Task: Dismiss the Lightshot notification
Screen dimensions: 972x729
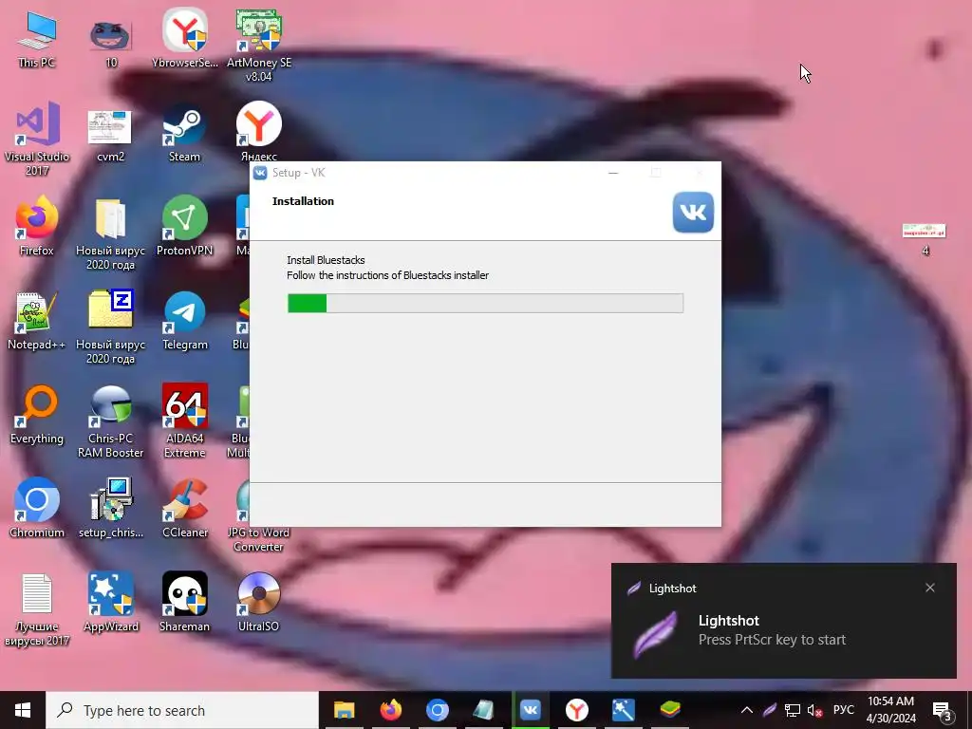Action: click(x=930, y=588)
